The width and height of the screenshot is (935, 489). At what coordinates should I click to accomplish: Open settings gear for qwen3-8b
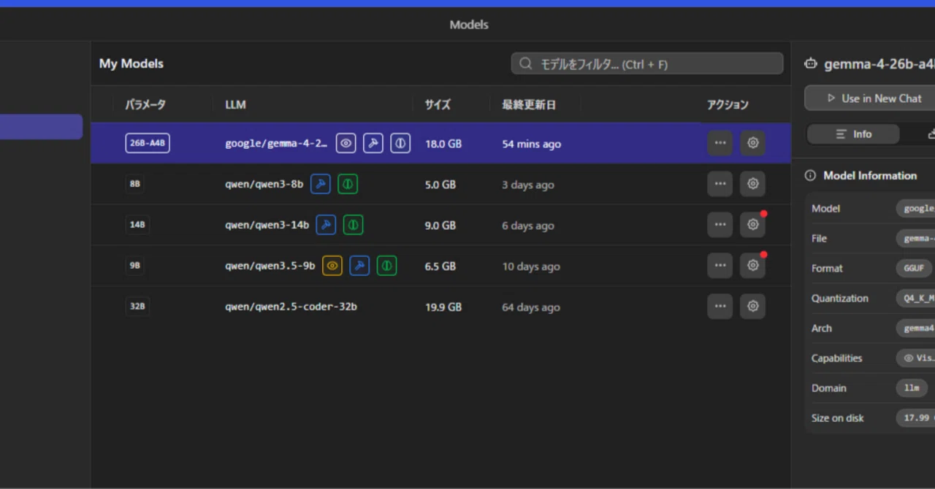coord(753,184)
